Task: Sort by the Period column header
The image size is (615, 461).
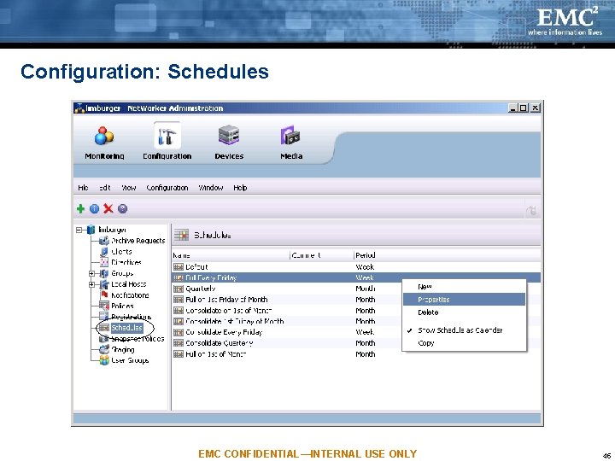Action: (447, 255)
